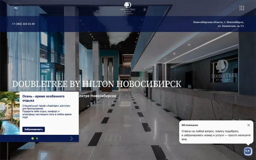Click the DoubleTree by Hilton logo
Image resolution: width=256 pixels, height=160 pixels.
pyautogui.click(x=128, y=8)
